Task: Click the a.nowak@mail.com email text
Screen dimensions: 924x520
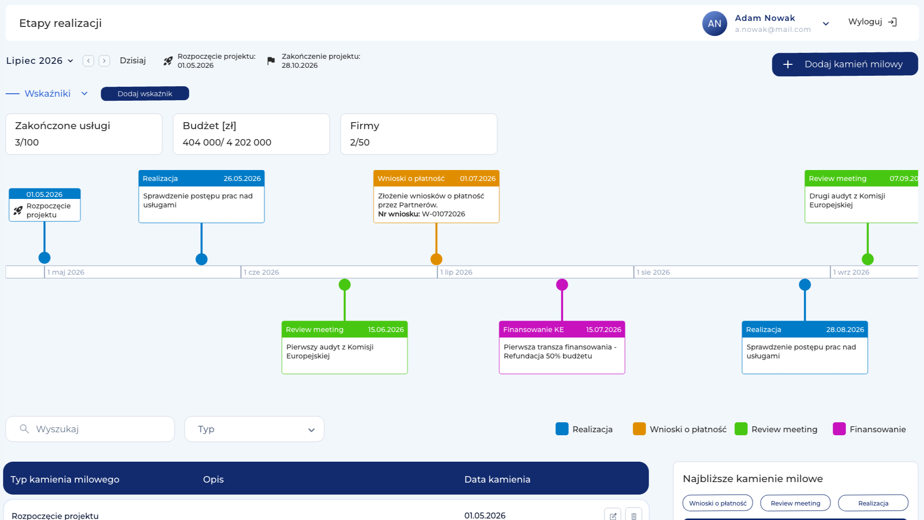Action: pyautogui.click(x=772, y=29)
